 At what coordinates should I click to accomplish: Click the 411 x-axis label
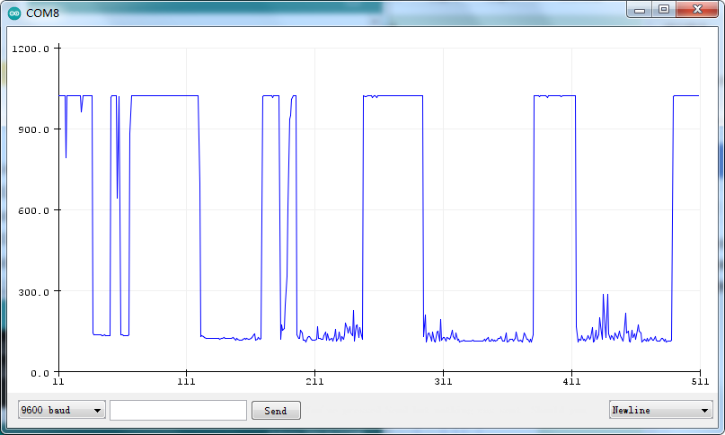572,382
